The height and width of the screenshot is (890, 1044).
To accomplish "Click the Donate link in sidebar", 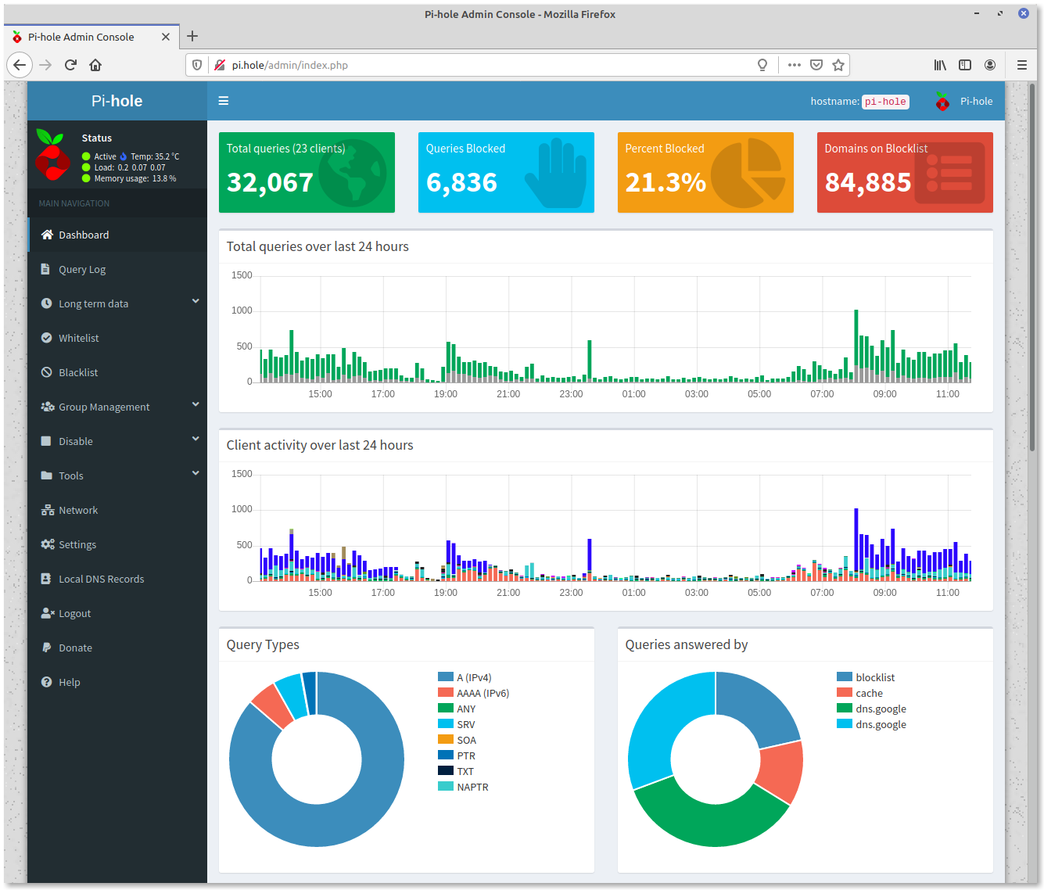I will click(x=76, y=648).
